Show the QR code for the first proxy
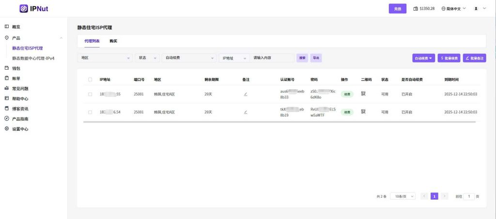Image resolution: width=496 pixels, height=219 pixels. [363, 94]
